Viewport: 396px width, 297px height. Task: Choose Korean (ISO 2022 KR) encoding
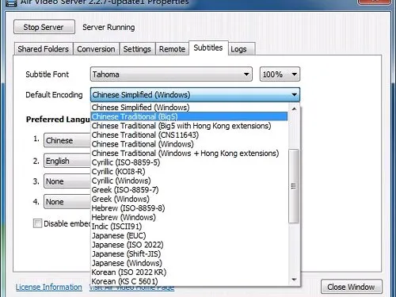189,272
